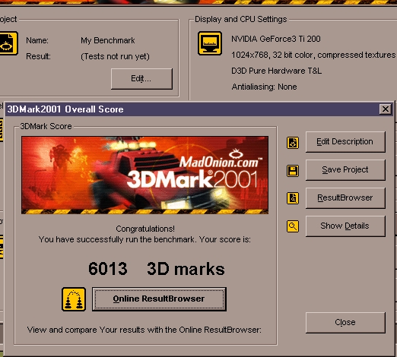Click the floppy disk Save Project icon
Image resolution: width=397 pixels, height=357 pixels.
(x=293, y=171)
